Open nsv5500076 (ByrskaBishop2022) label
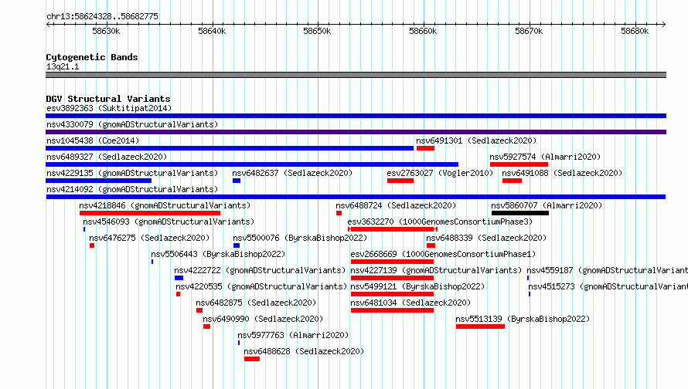688x389 pixels. [x=300, y=238]
